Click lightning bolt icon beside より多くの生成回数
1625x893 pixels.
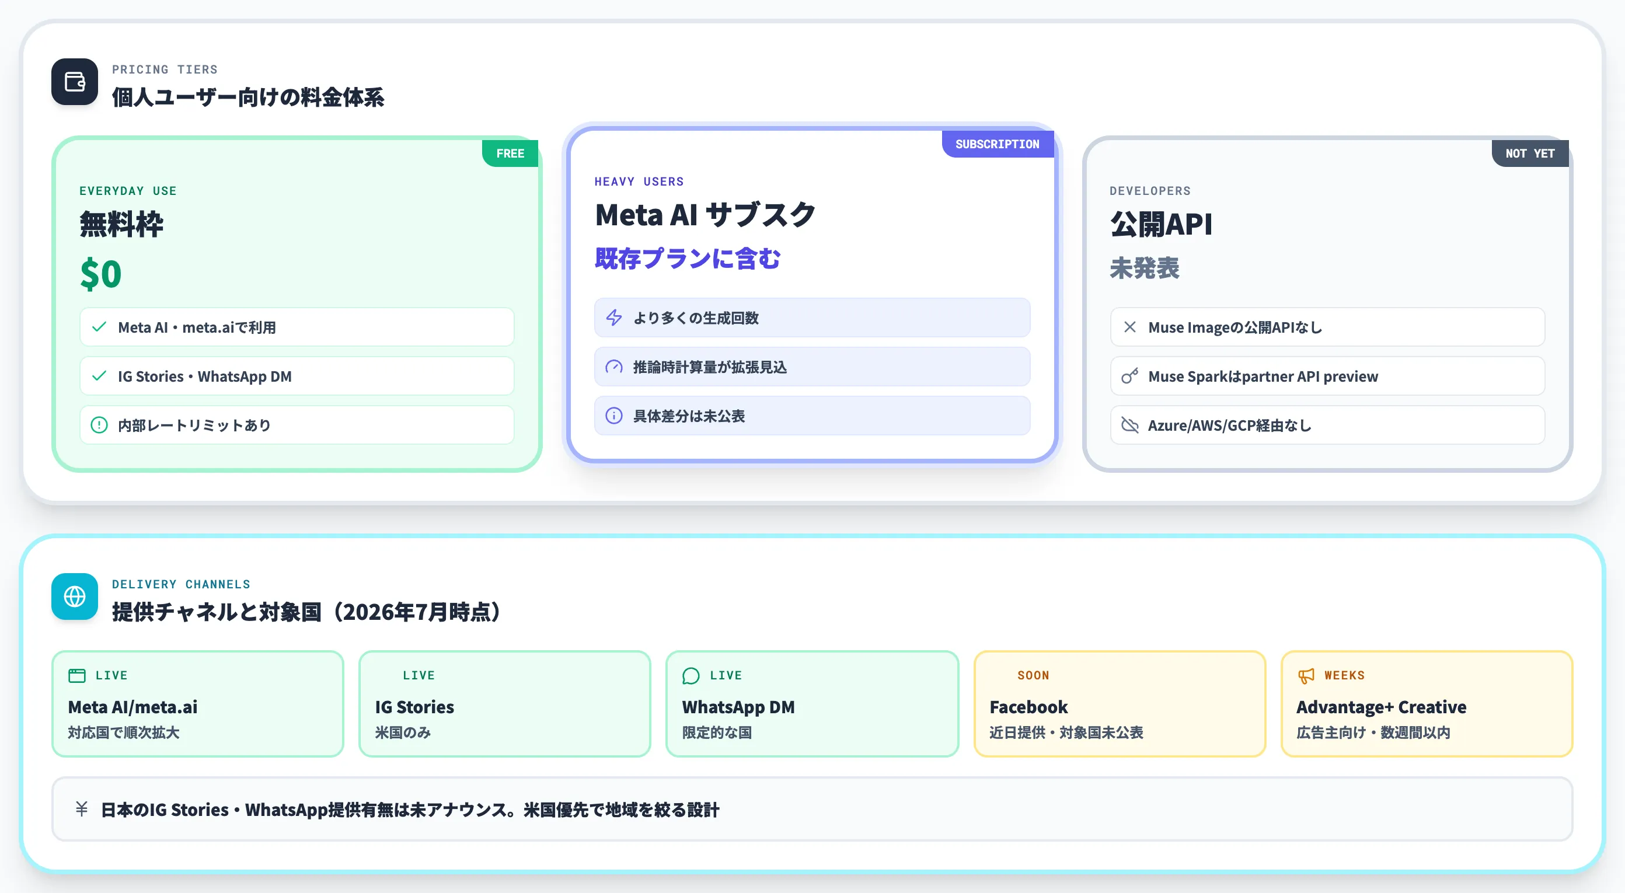click(614, 318)
